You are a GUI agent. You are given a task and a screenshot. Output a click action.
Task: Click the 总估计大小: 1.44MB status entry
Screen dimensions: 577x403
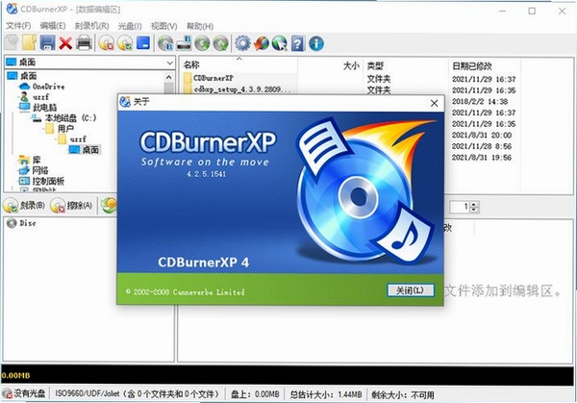click(326, 394)
